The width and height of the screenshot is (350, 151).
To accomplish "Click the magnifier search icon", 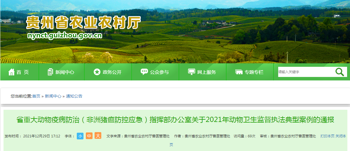I will coord(340,72).
